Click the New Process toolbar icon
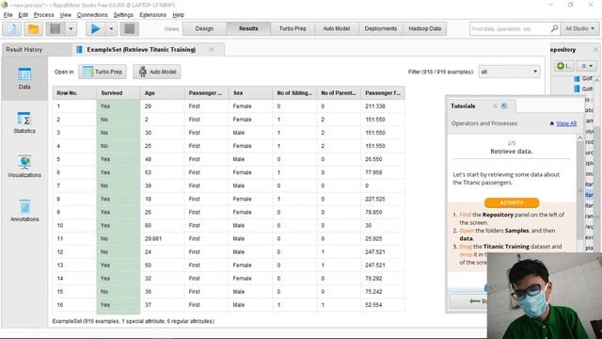The width and height of the screenshot is (602, 339). (x=12, y=29)
